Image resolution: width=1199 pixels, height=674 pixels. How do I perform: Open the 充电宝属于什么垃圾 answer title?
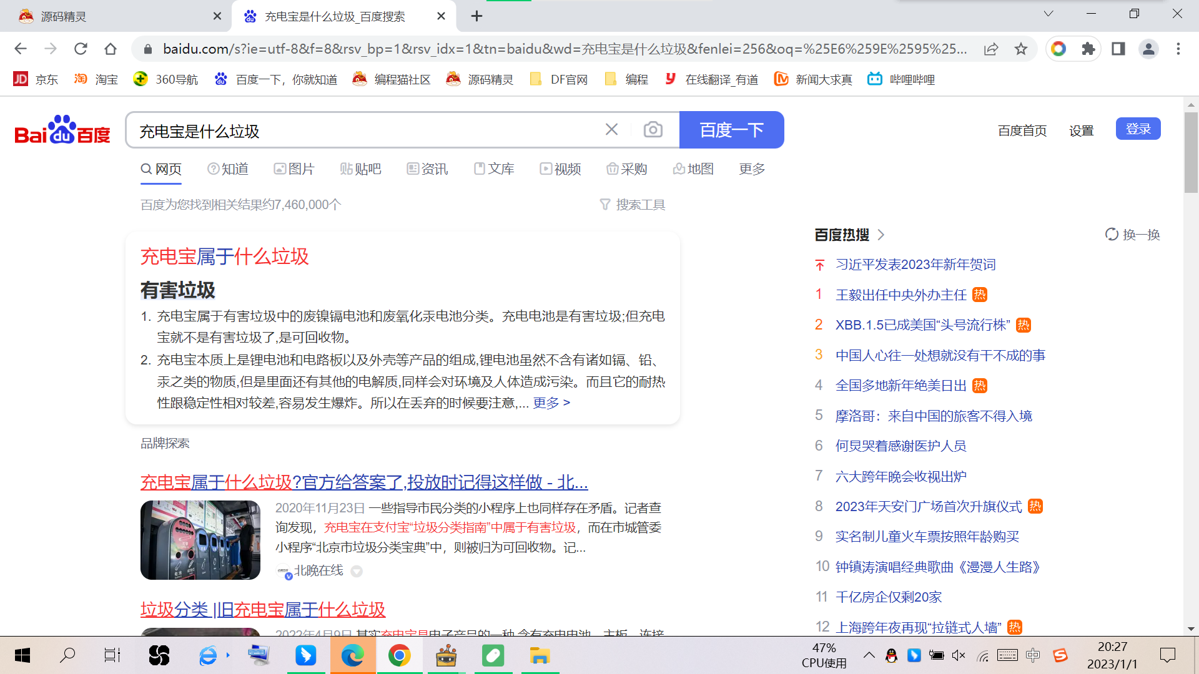(x=225, y=256)
